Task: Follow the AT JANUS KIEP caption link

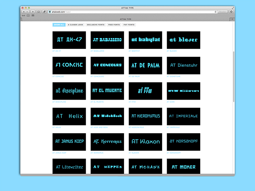Action: pos(59,153)
